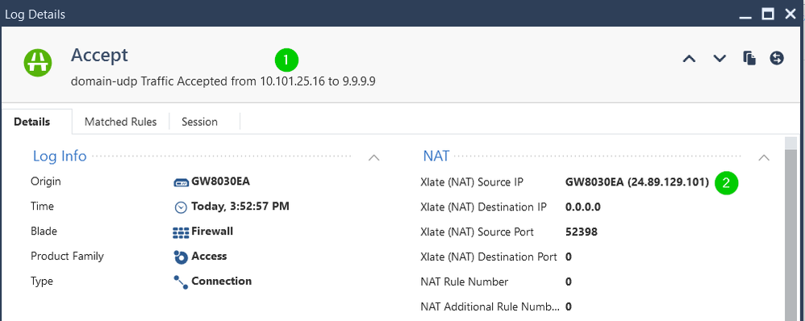Screen dimensions: 805x321
Task: Collapse the NAT section
Action: 764,157
